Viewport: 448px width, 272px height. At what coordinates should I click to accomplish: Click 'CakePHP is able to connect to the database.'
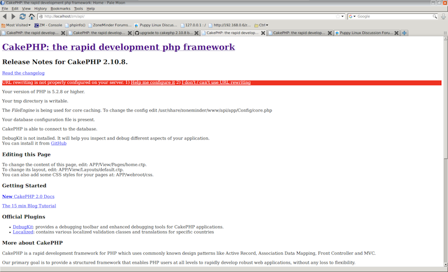tap(50, 129)
